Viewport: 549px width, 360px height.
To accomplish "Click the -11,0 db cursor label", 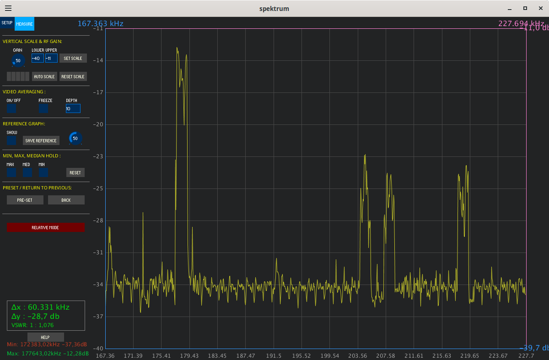I will tap(534, 28).
